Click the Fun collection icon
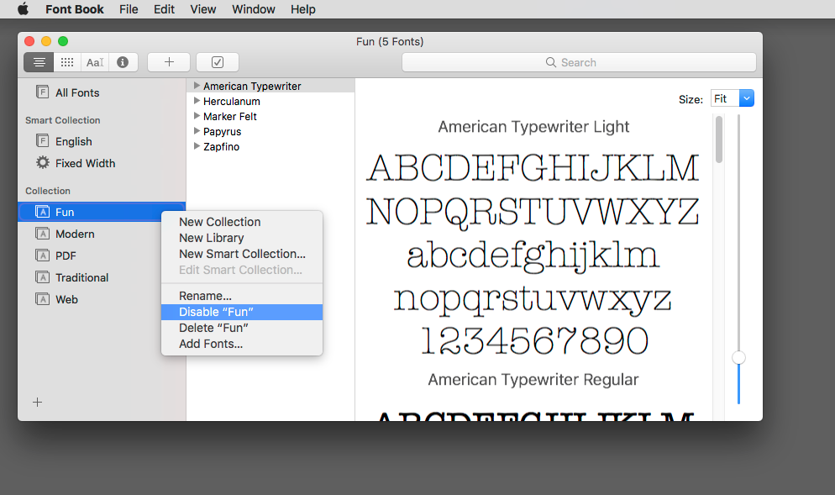835x495 pixels. point(42,212)
